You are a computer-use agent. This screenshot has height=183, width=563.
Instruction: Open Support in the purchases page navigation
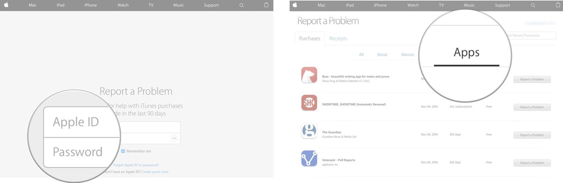coord(502,5)
